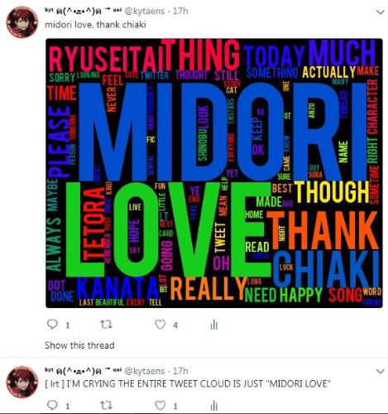This screenshot has height=414, width=388.
Task: Open the second tweet's dropdown chevron
Action: click(381, 372)
